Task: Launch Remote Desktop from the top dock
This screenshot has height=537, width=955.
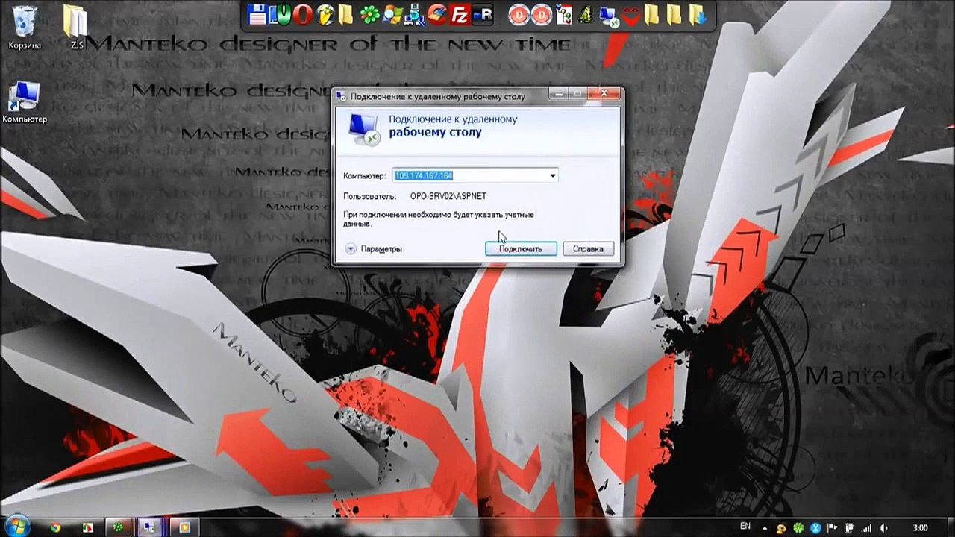Action: click(609, 15)
